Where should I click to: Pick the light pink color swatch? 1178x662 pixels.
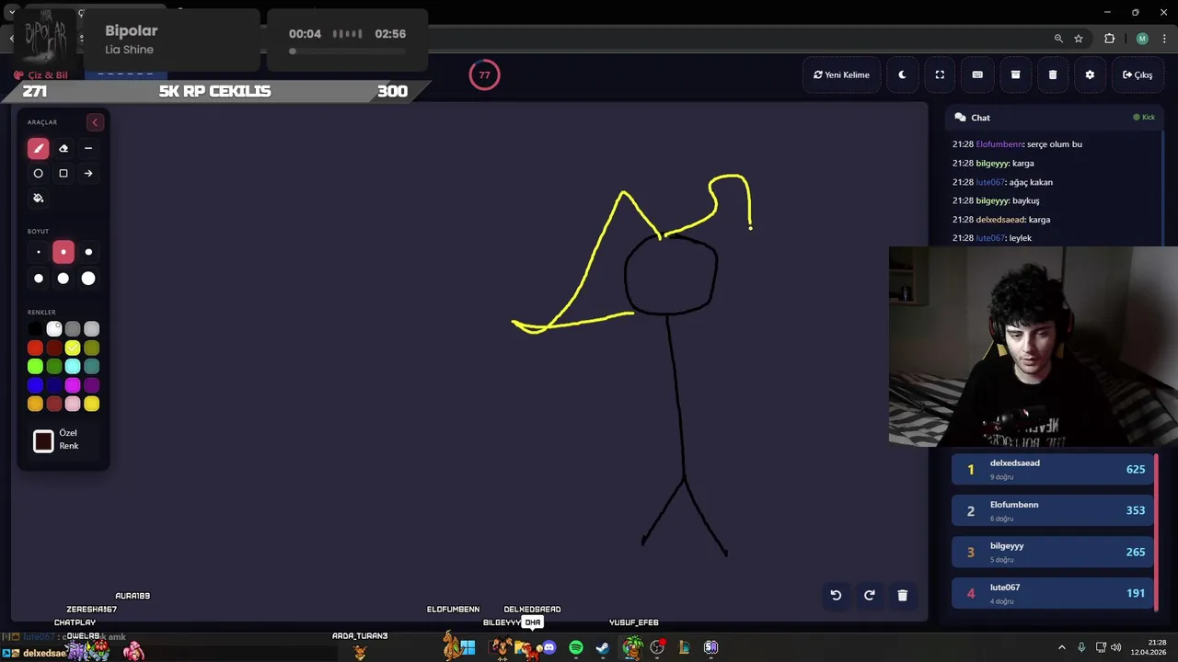click(73, 404)
